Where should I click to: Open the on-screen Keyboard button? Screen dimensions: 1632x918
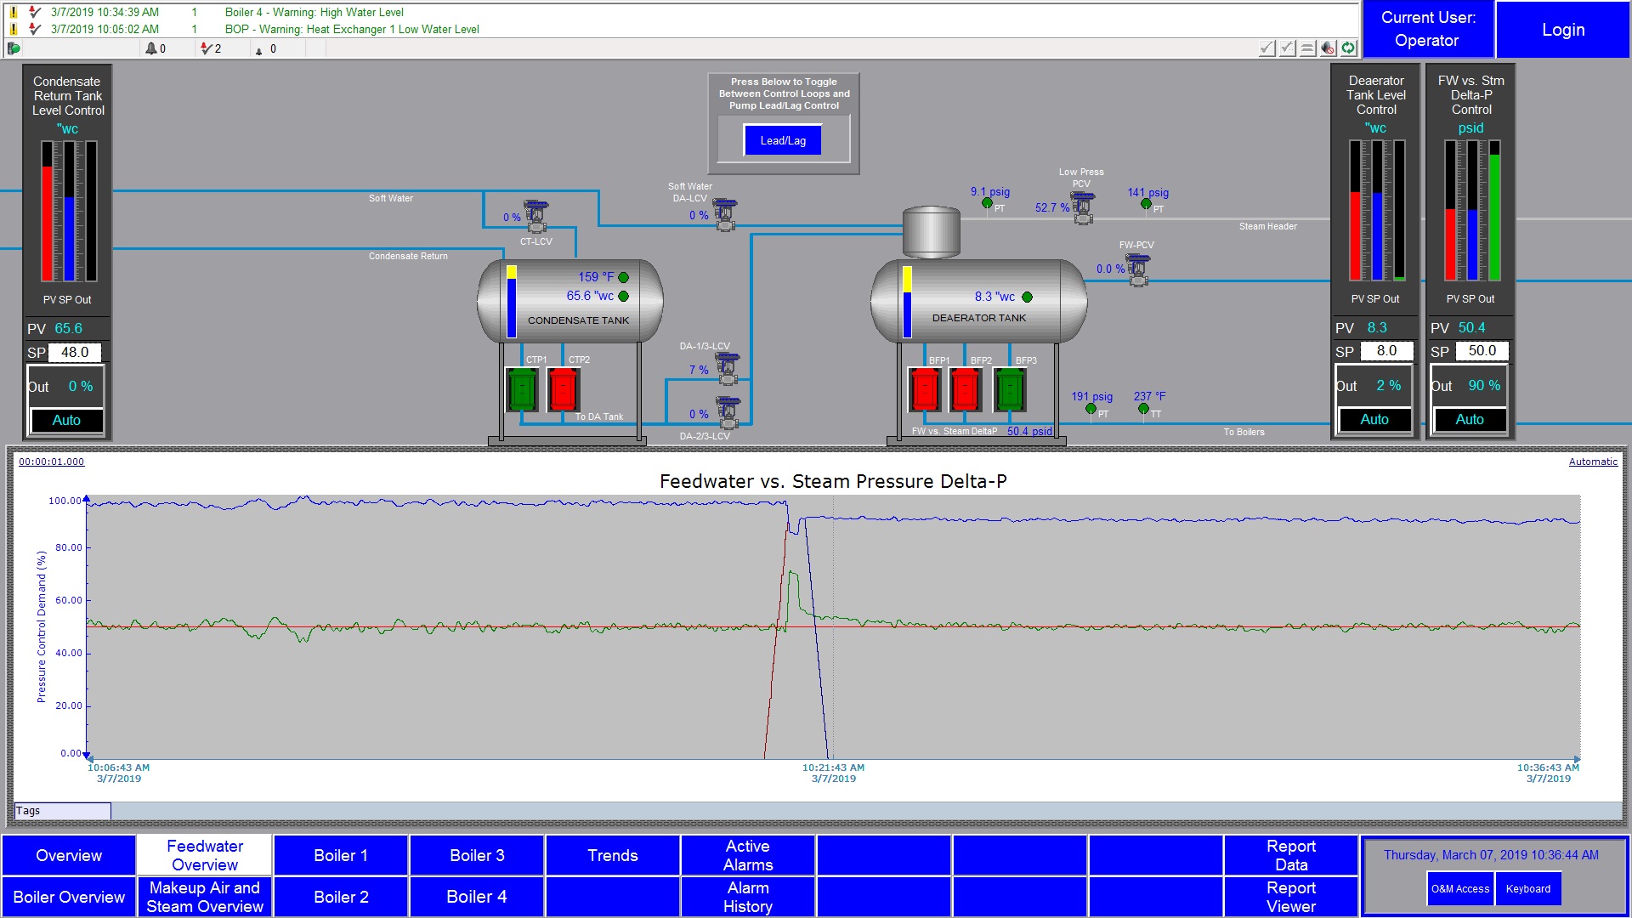(x=1527, y=889)
